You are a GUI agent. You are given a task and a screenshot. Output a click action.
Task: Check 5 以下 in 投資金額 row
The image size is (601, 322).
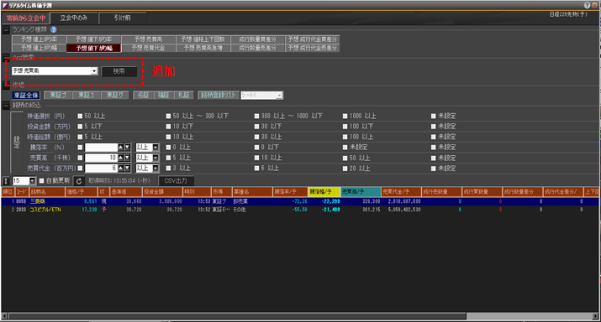click(80, 126)
